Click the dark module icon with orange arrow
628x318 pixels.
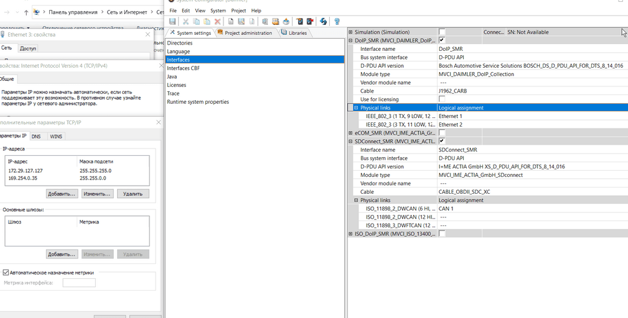pyautogui.click(x=299, y=22)
